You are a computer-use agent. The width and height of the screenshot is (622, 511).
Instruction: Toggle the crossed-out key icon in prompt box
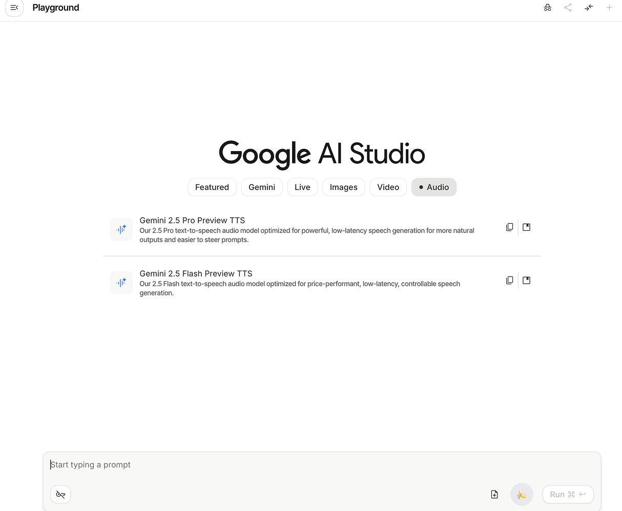(60, 494)
